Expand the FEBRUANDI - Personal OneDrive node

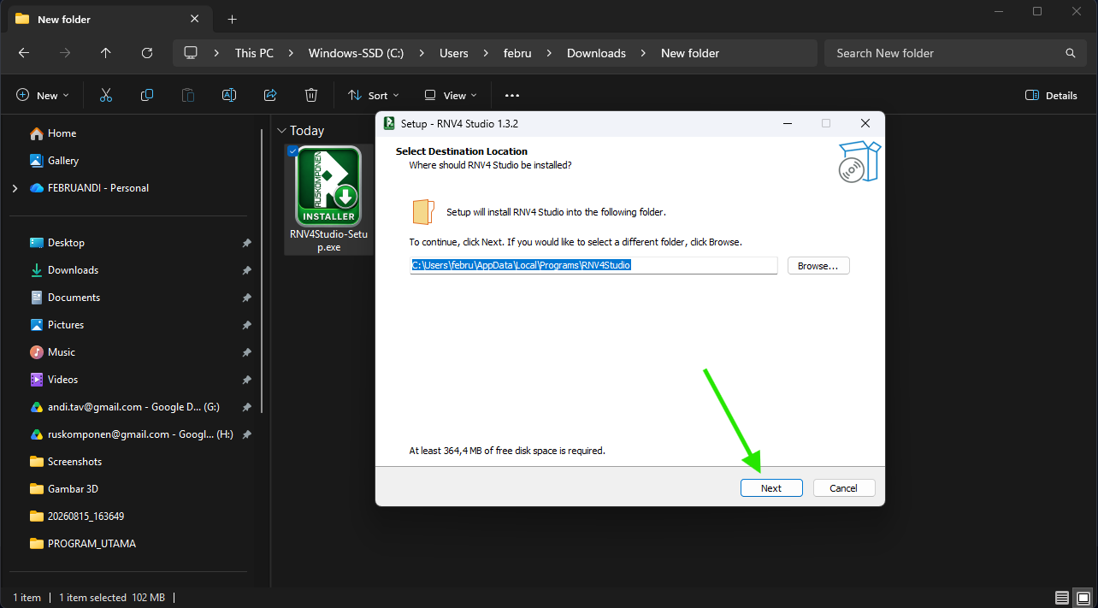click(x=15, y=188)
